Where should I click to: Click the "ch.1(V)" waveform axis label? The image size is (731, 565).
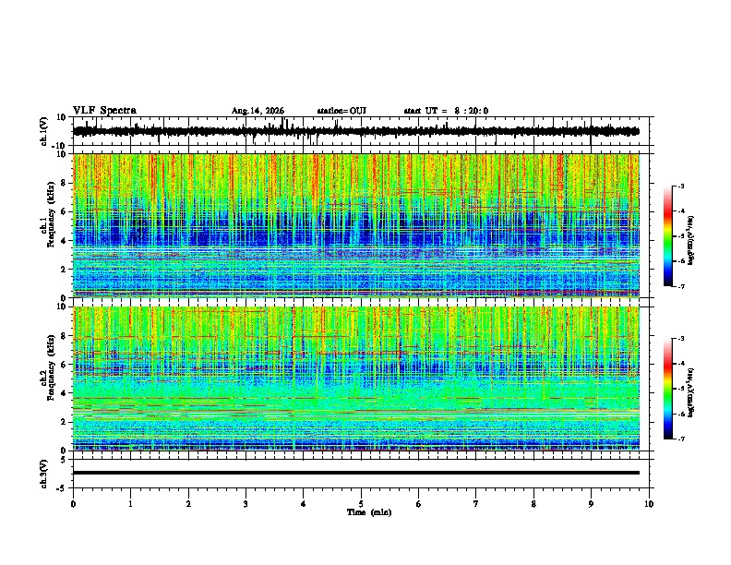point(44,131)
